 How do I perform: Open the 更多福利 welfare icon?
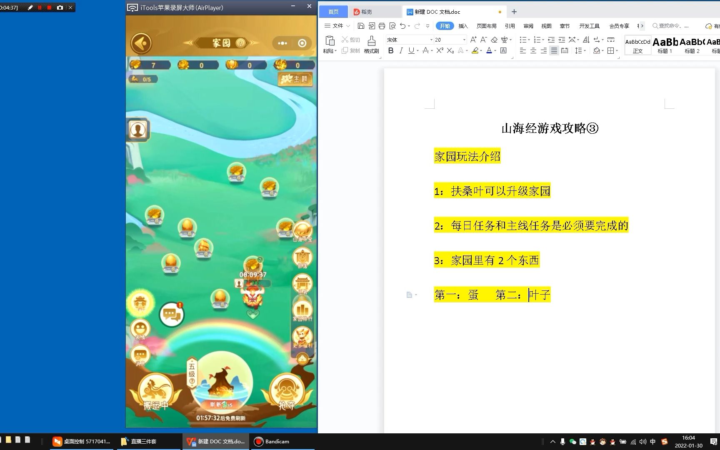click(x=303, y=338)
